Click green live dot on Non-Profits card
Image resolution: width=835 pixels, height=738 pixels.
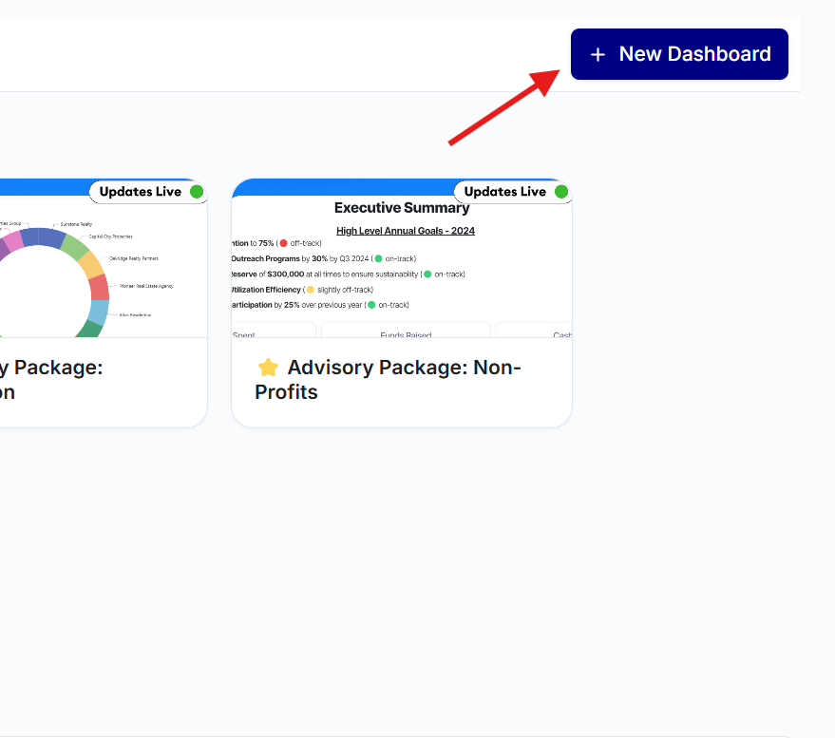(561, 192)
